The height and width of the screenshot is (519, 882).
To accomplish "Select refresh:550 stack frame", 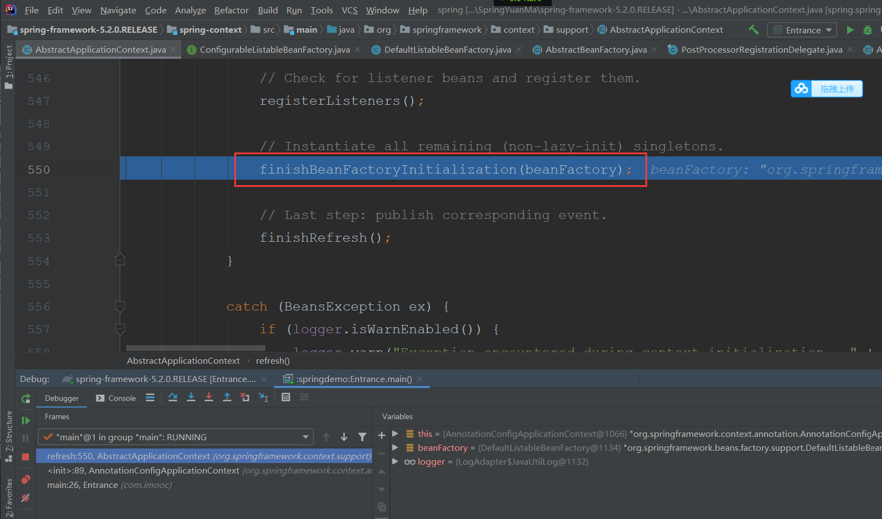I will pos(204,456).
